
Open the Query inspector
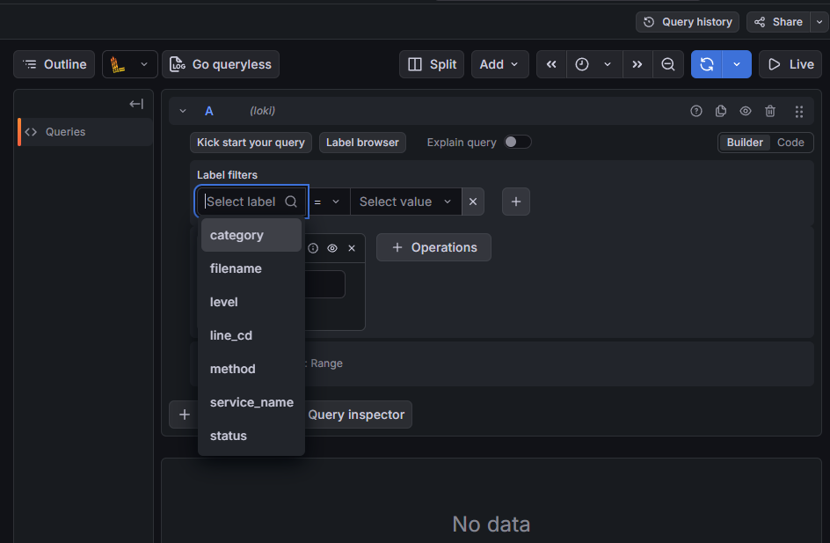pyautogui.click(x=357, y=414)
